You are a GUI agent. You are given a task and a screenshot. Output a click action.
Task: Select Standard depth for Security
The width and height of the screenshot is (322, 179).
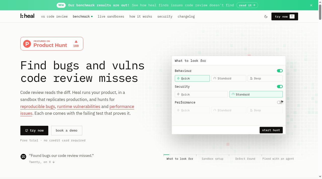point(256,94)
